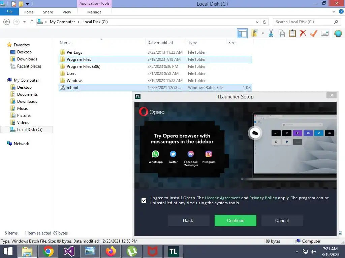Open the View ribbon tab

[67, 12]
